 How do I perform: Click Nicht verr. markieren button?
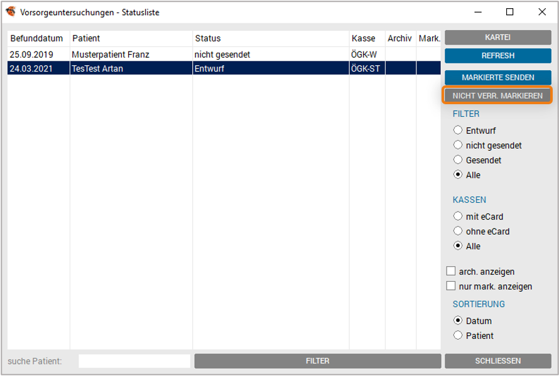pyautogui.click(x=497, y=95)
